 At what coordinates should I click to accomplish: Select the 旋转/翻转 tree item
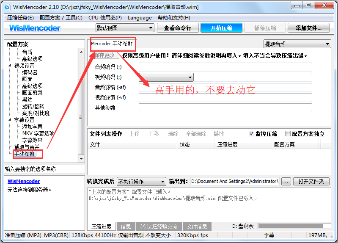(x=33, y=106)
